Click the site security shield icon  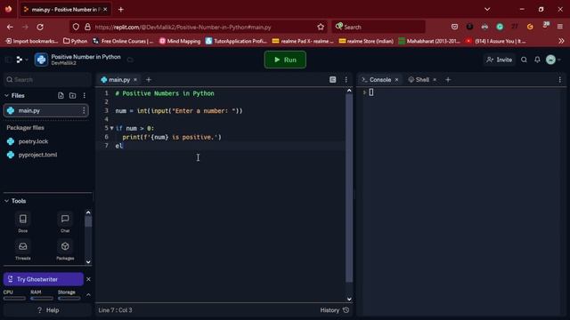[x=76, y=27]
